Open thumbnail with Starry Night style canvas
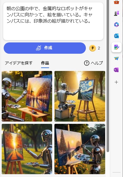Viewport: 123px width, 177px height. [80, 96]
